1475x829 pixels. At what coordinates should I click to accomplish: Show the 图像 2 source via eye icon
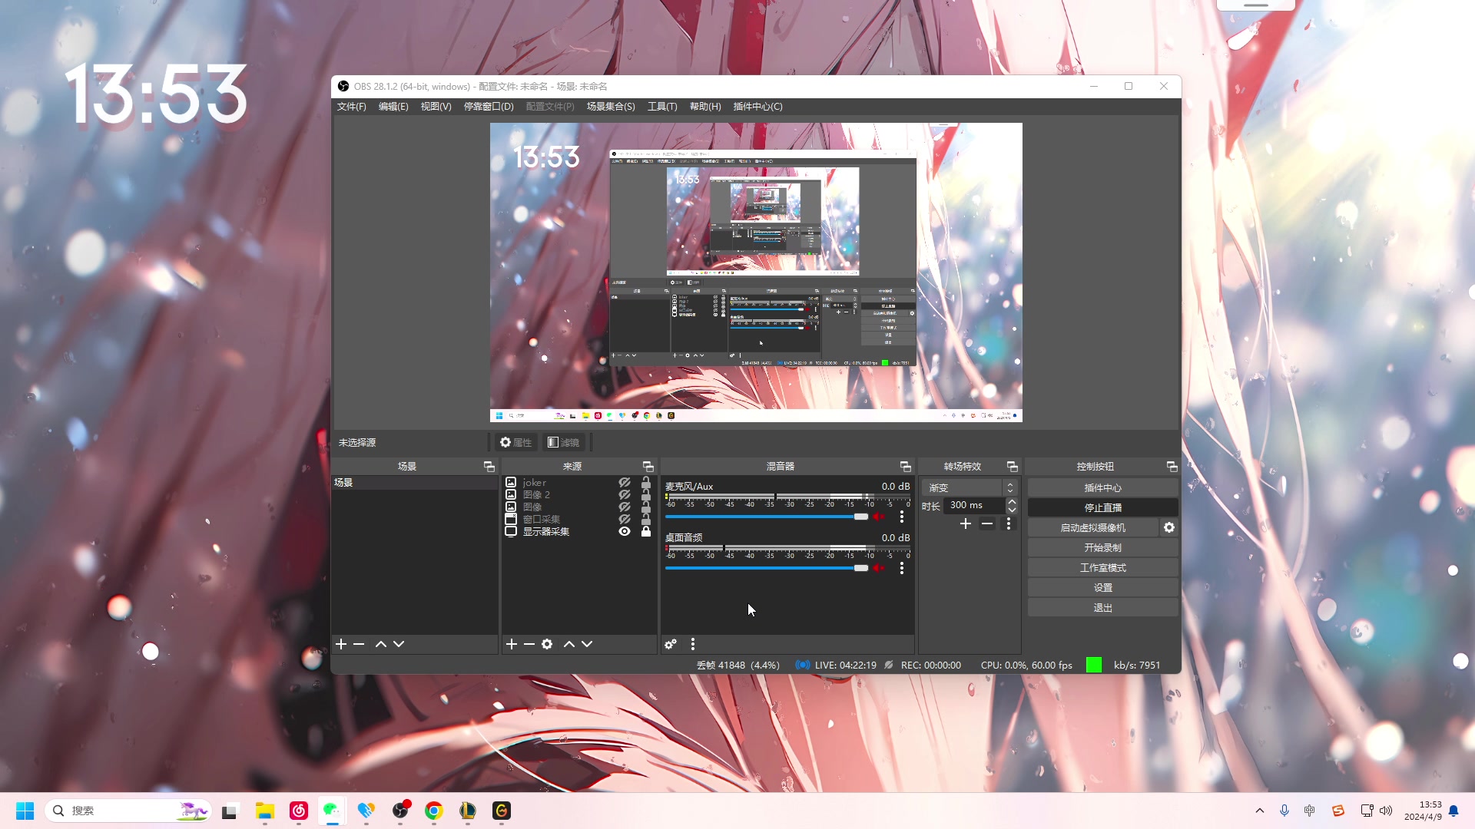coord(625,495)
